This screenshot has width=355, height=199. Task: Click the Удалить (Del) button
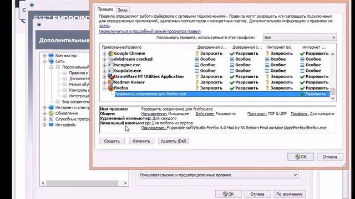[x=173, y=141]
